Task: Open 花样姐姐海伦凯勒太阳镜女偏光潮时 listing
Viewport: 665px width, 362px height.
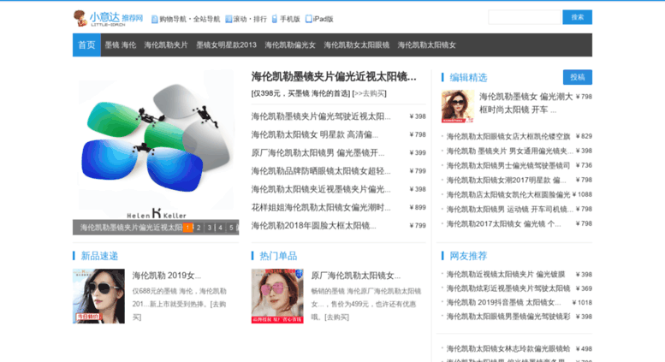Action: click(x=321, y=207)
